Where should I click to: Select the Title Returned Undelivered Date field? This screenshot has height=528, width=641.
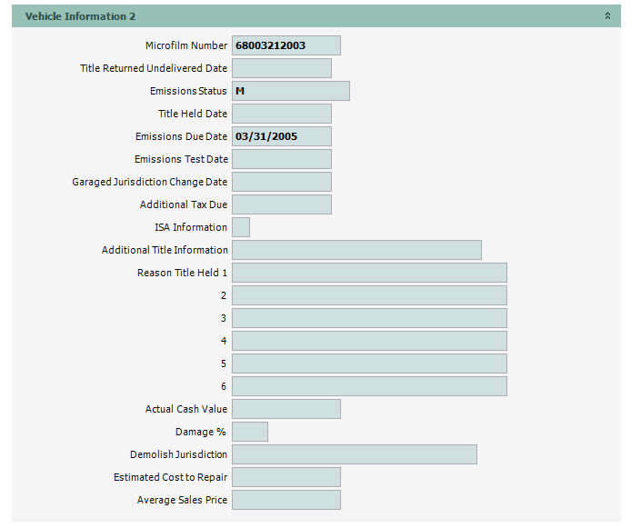(x=281, y=68)
